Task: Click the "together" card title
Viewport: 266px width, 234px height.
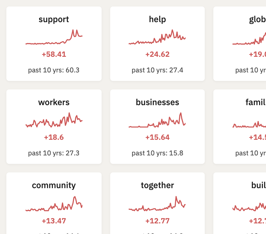Action: tap(157, 185)
